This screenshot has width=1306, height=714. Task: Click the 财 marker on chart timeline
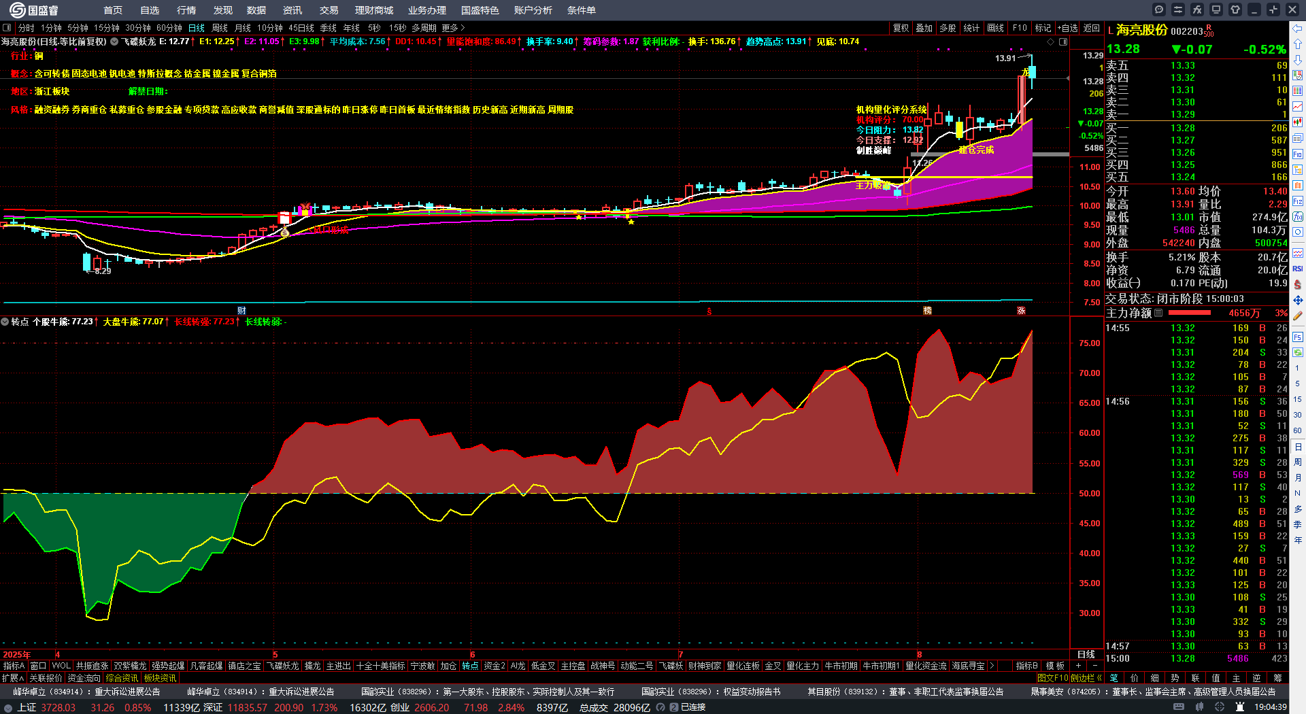pyautogui.click(x=241, y=310)
